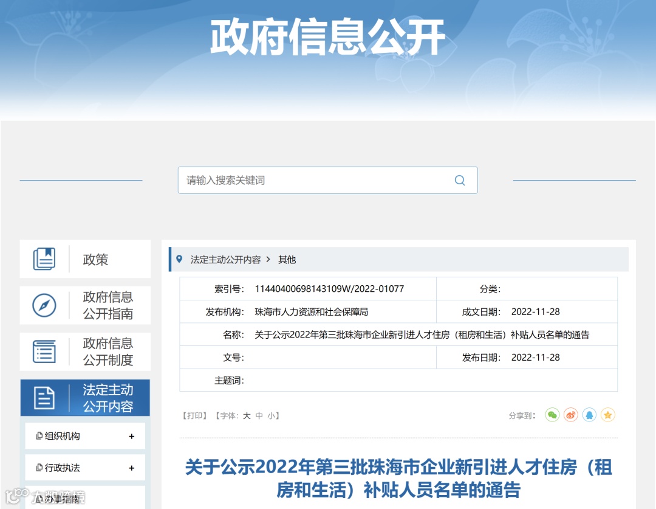656x509 pixels.
Task: Click the index number 11440400698143109W/2022-01077
Action: click(x=329, y=289)
